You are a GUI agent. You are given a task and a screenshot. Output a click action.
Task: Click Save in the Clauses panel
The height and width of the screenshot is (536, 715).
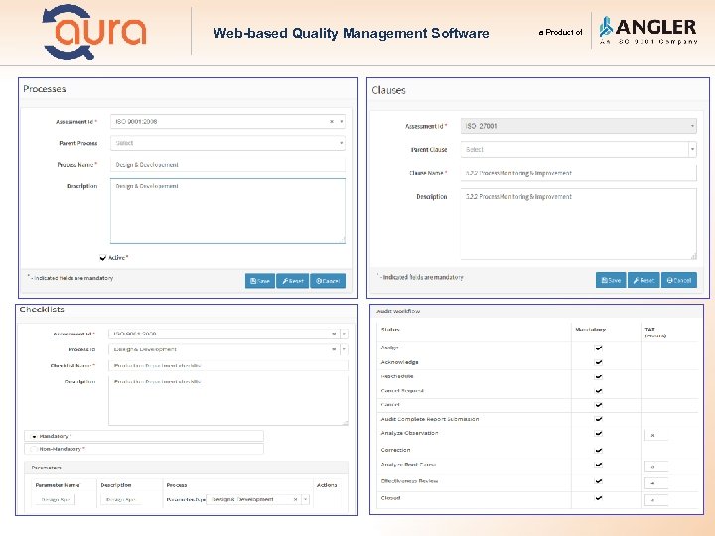click(x=611, y=280)
